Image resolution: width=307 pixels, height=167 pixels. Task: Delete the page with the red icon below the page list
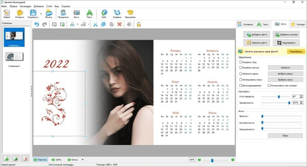pos(25,158)
